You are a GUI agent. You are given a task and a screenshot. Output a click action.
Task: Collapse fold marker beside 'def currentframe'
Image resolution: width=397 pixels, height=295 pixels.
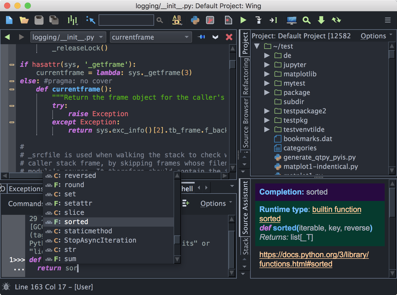[12, 89]
